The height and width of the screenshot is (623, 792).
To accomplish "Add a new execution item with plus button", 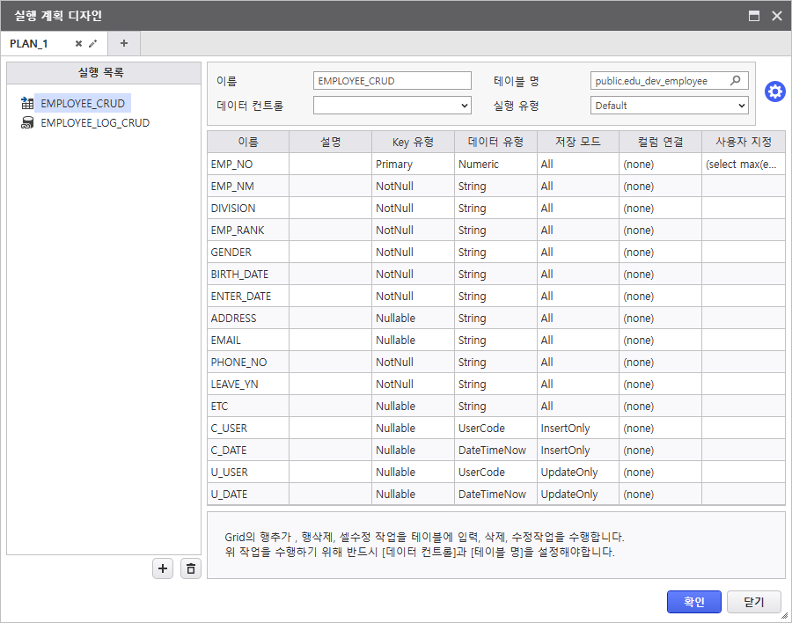I will coord(162,568).
